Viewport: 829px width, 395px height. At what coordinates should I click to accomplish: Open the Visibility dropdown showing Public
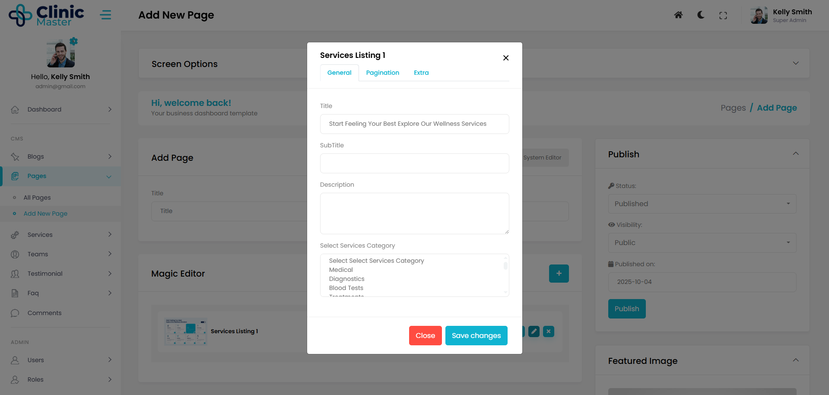tap(702, 243)
